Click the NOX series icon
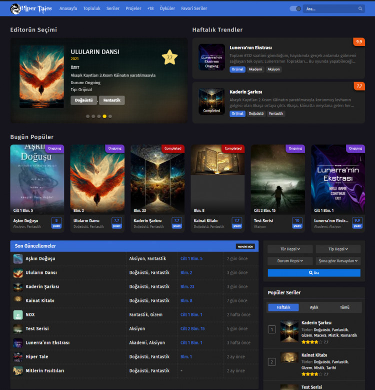375x390 pixels. pos(18,315)
